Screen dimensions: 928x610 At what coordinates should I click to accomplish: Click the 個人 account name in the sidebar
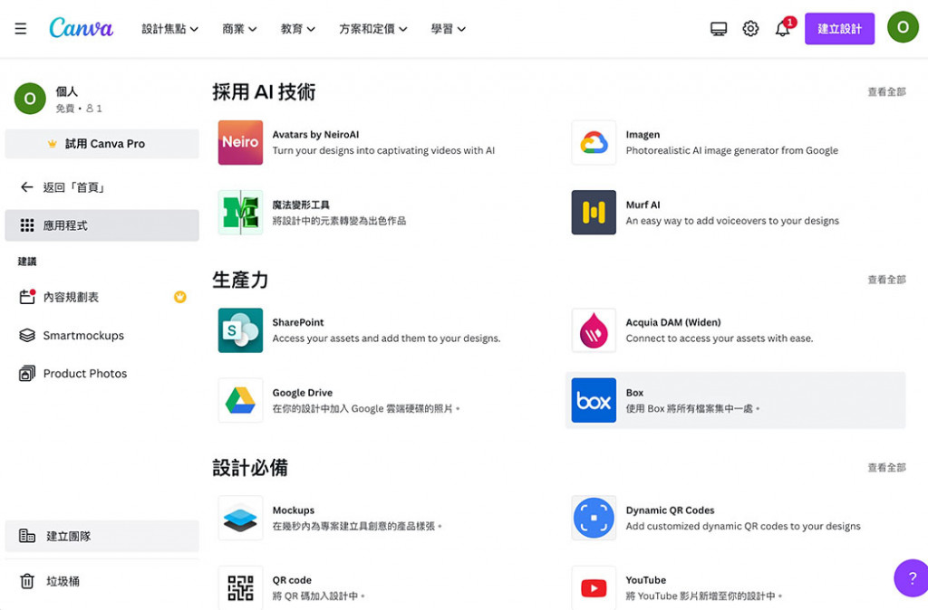(x=66, y=91)
